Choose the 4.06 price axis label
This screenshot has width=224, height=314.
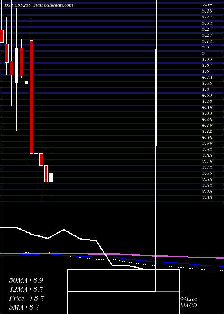tap(207, 137)
